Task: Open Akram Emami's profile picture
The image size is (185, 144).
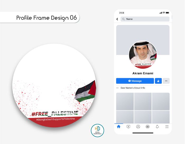Action: tap(143, 54)
